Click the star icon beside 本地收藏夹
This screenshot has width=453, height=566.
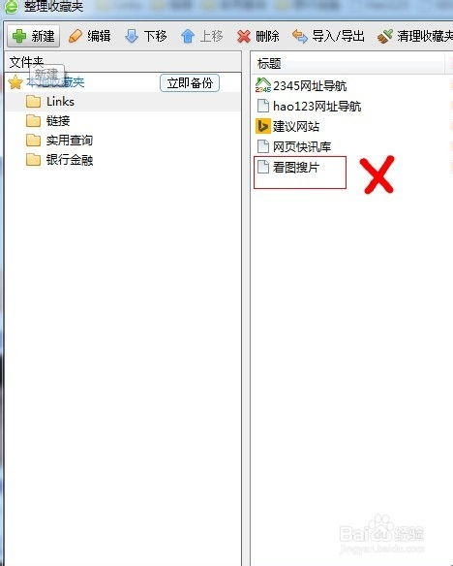coord(15,82)
